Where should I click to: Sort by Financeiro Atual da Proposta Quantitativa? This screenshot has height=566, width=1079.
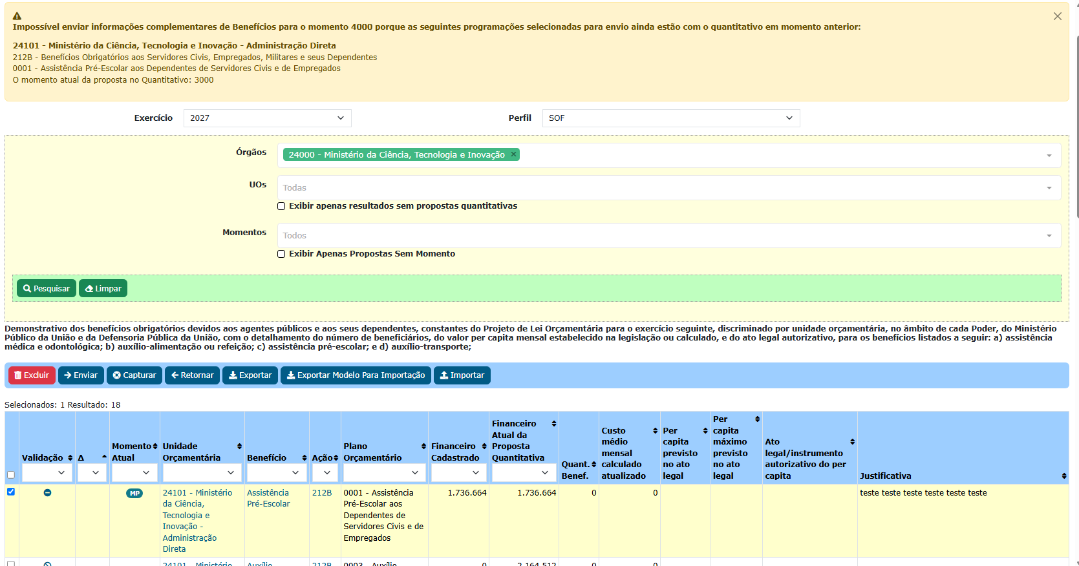(554, 424)
